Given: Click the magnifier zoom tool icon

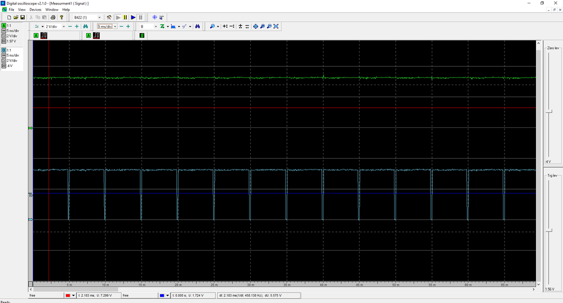Looking at the screenshot, I should (x=212, y=26).
